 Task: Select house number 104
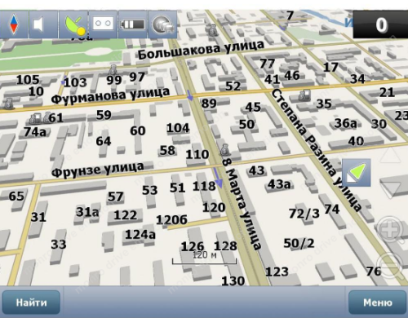(x=178, y=128)
